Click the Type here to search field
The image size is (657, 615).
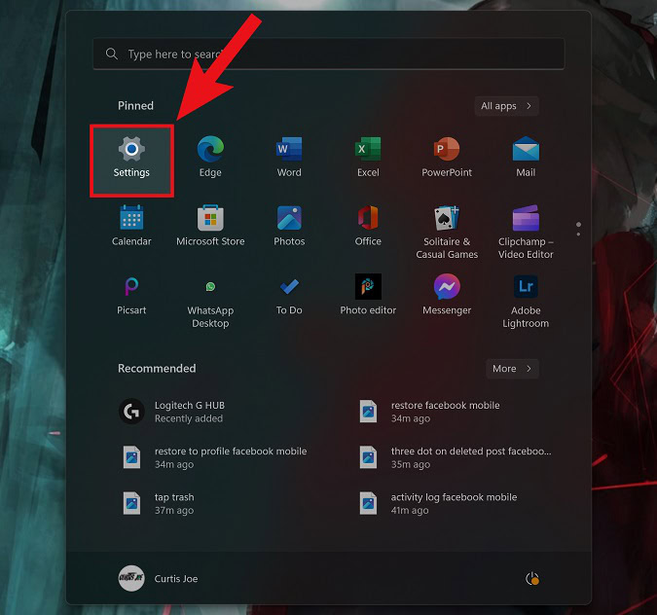point(329,54)
